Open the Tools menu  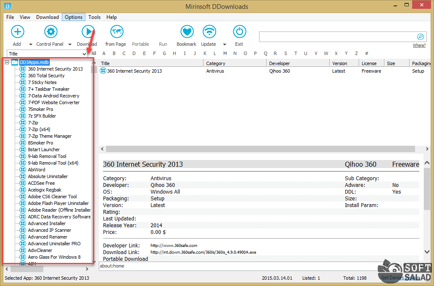[x=94, y=17]
